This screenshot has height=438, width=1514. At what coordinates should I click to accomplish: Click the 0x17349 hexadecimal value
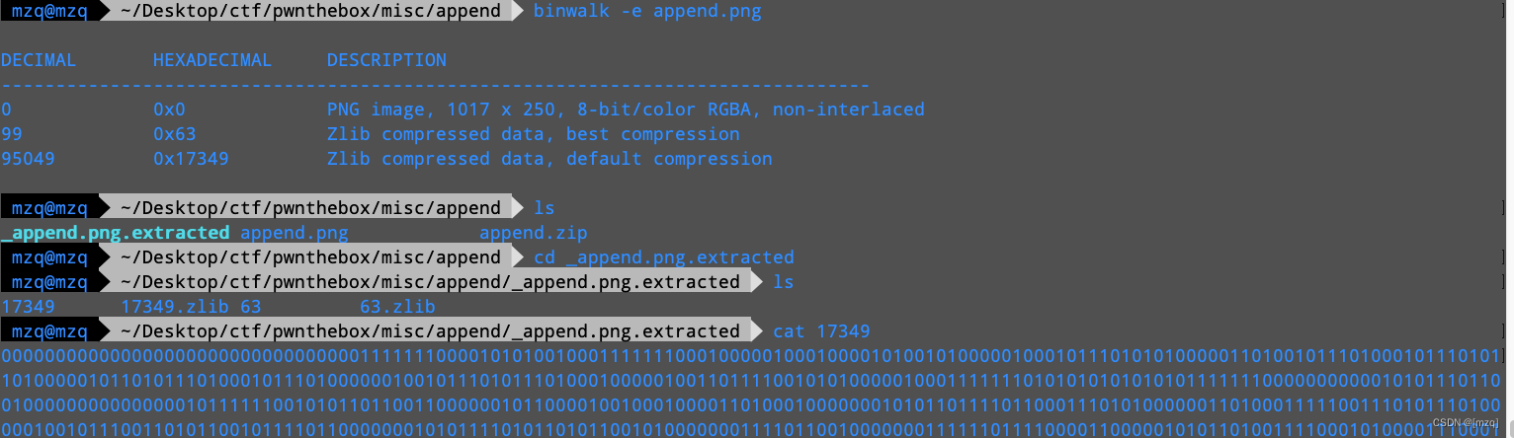tap(191, 159)
